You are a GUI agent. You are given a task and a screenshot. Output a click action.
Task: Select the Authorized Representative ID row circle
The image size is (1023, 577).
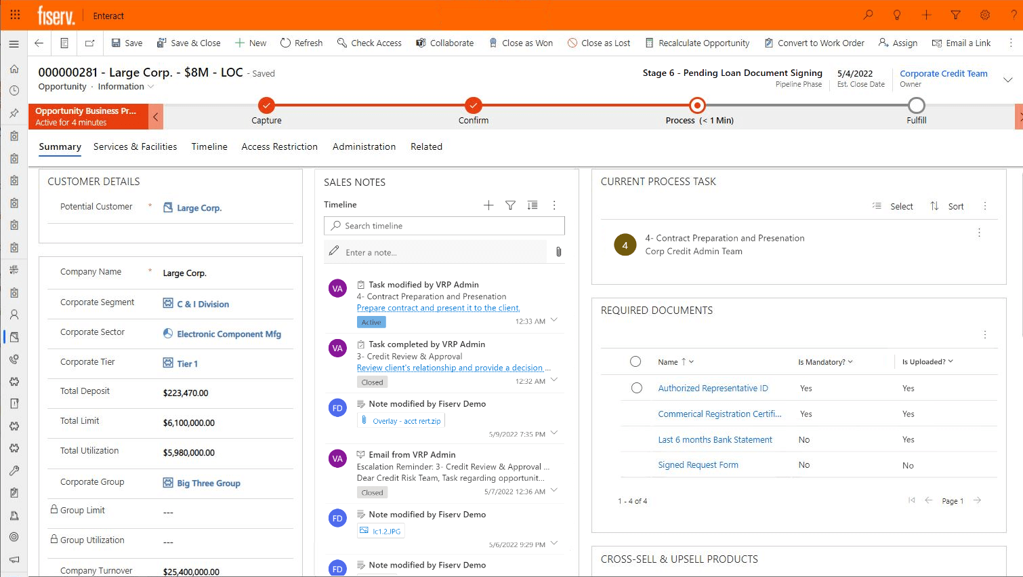[x=636, y=388]
